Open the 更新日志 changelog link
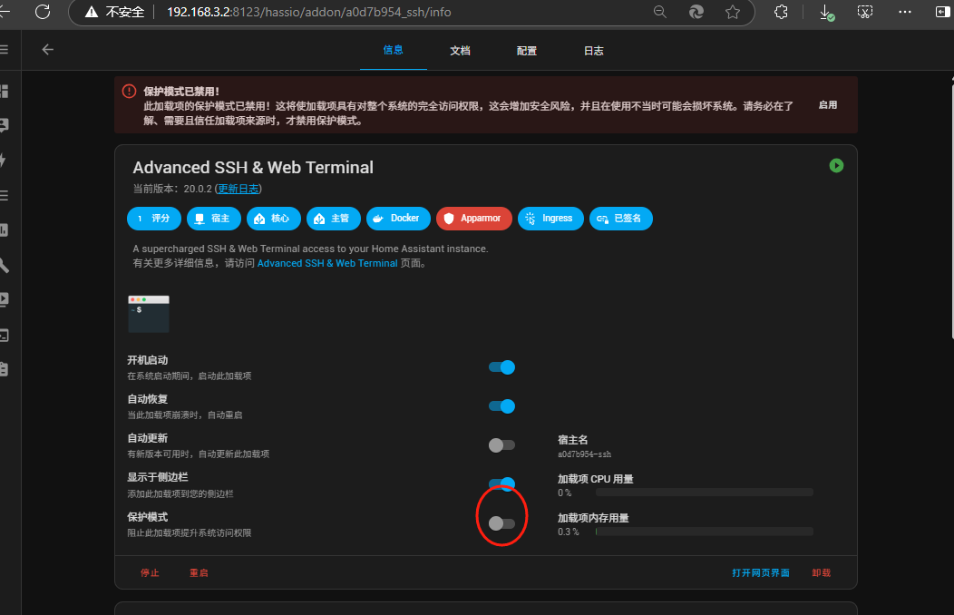This screenshot has height=615, width=954. [x=238, y=189]
